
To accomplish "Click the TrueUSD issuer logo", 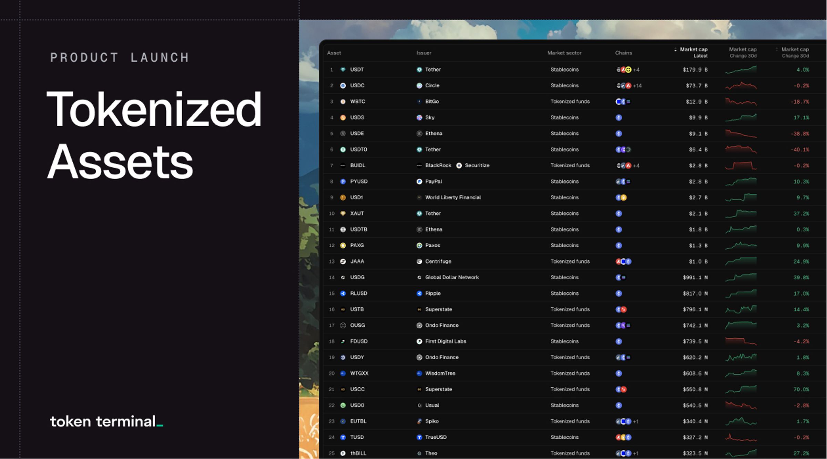I will click(419, 437).
